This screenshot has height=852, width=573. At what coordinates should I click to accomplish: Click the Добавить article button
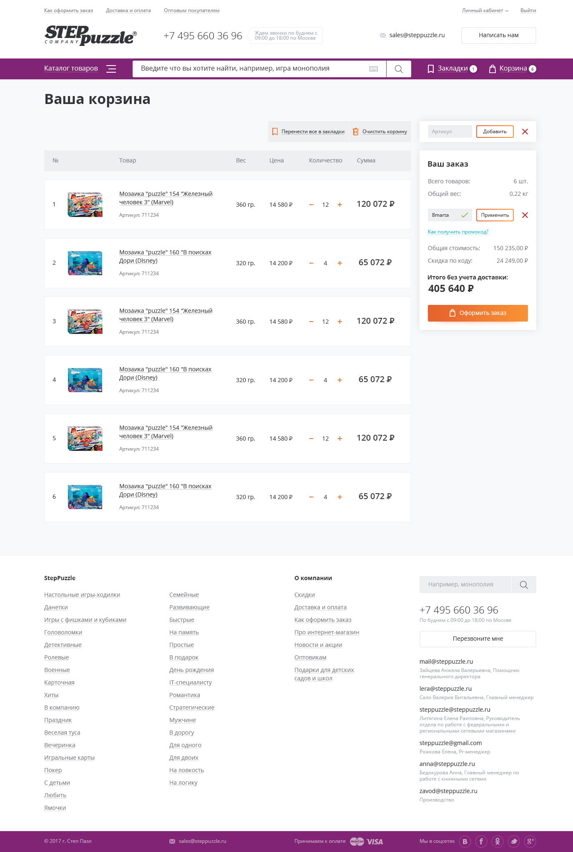point(495,132)
